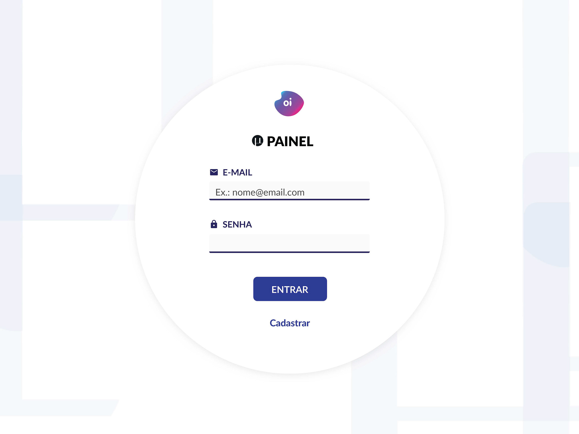This screenshot has width=579, height=434.
Task: Click the white 'oi' lettering inside logo
Action: click(x=287, y=102)
